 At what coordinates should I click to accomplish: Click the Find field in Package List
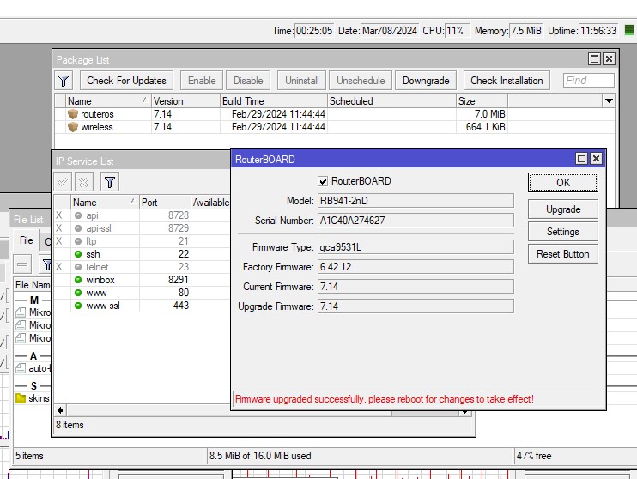click(588, 81)
